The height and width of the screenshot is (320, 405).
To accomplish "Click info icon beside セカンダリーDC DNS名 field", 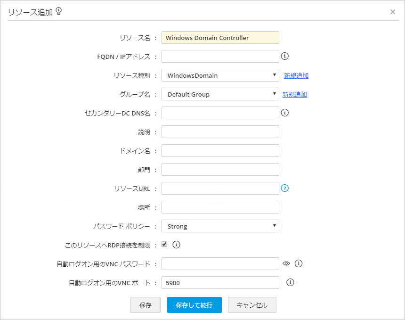I will [285, 113].
